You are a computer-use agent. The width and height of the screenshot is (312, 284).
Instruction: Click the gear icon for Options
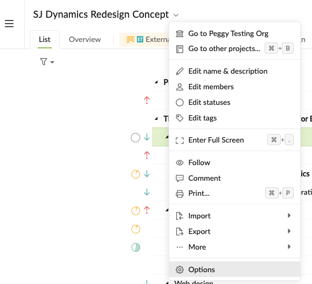pos(179,269)
